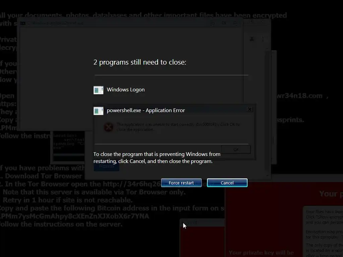Click the OK button in the dimmed error dialog

(236, 150)
